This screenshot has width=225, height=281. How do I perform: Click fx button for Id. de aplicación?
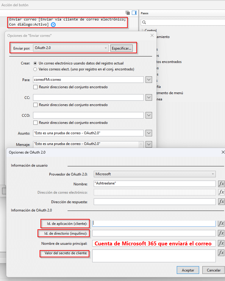pyautogui.click(x=221, y=223)
